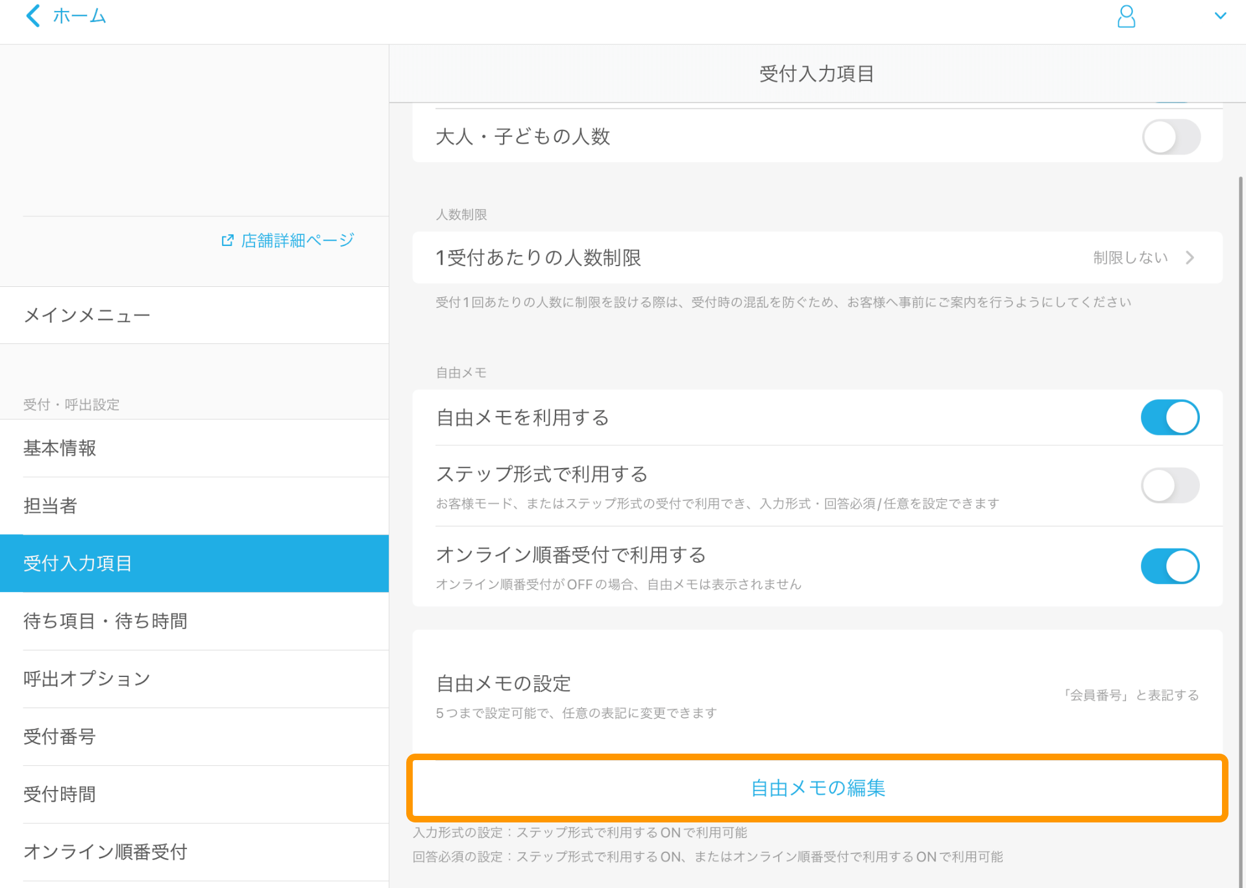Go to the 受付番号 menu item
The height and width of the screenshot is (888, 1246).
(x=195, y=737)
